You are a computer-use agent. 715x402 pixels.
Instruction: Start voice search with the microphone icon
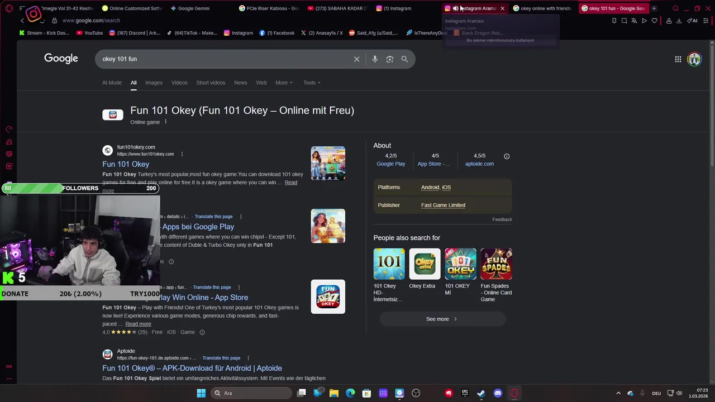375,59
